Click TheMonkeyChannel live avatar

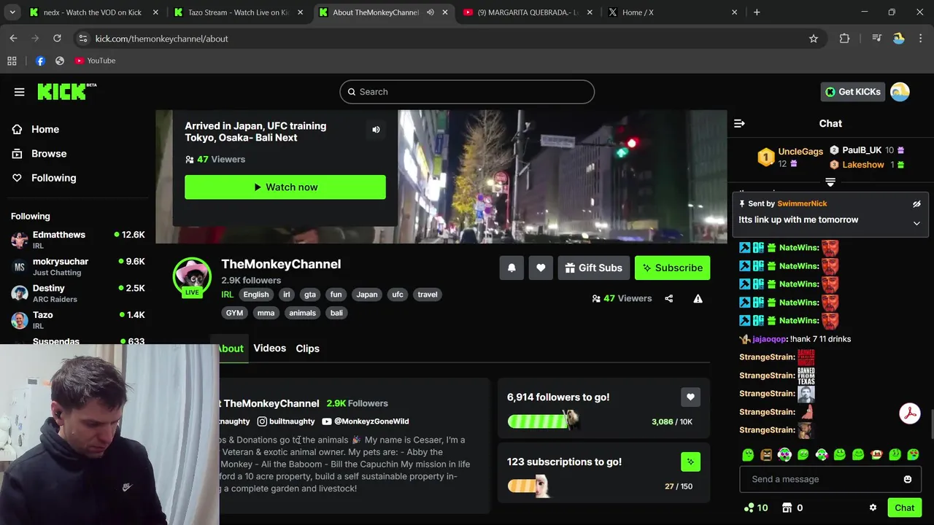(192, 276)
